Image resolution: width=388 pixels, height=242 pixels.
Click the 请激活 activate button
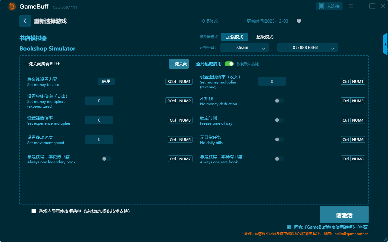[x=344, y=215]
